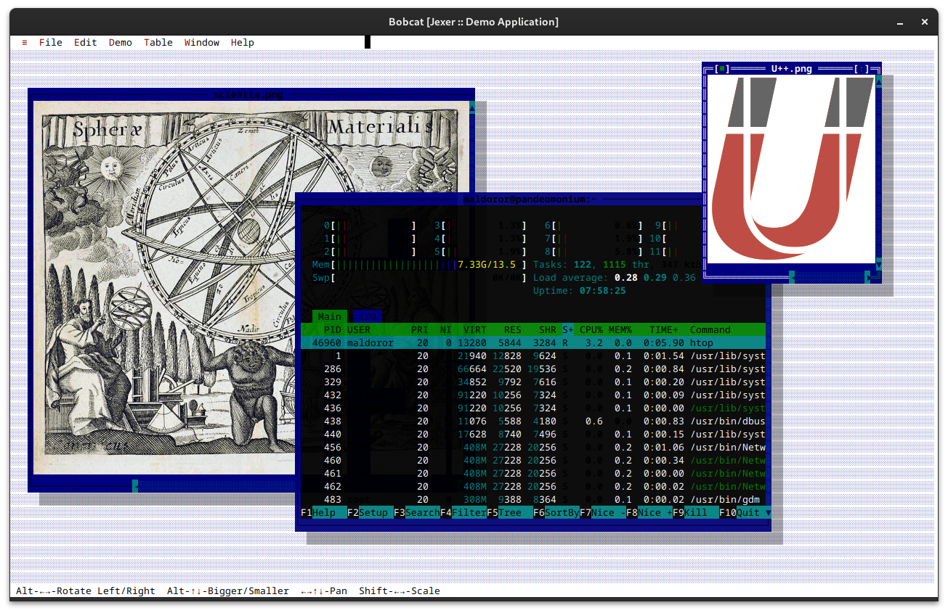Select the gdm process row PID 483
Screen dimensions: 948x613
click(x=533, y=500)
